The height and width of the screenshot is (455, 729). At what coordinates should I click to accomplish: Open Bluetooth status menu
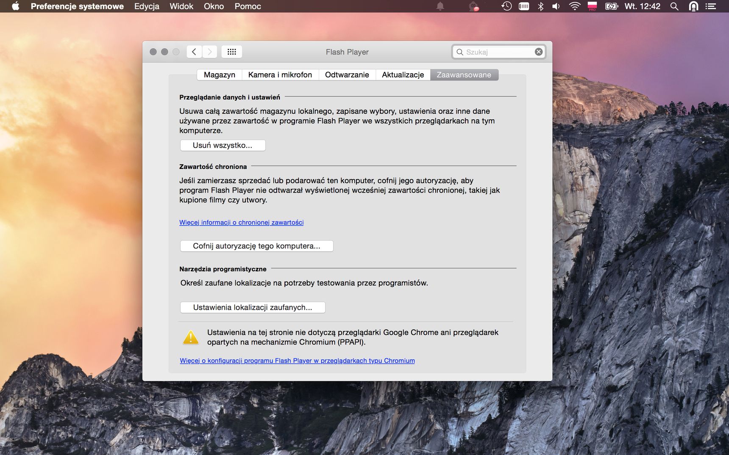coord(540,6)
